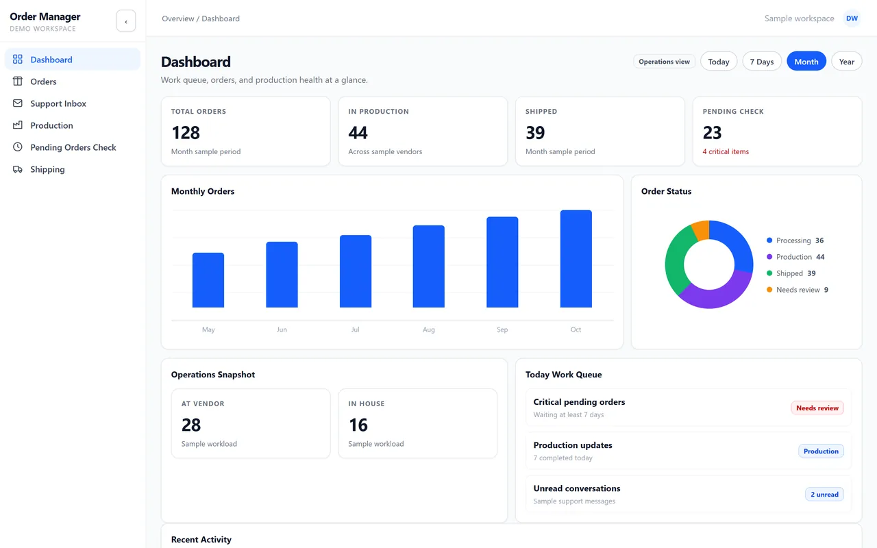Open Support Inbox in the sidebar
Image resolution: width=877 pixels, height=548 pixels.
click(73, 103)
